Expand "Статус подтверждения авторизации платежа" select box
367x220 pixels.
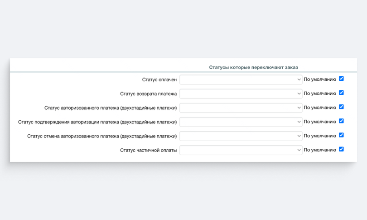pyautogui.click(x=241, y=122)
